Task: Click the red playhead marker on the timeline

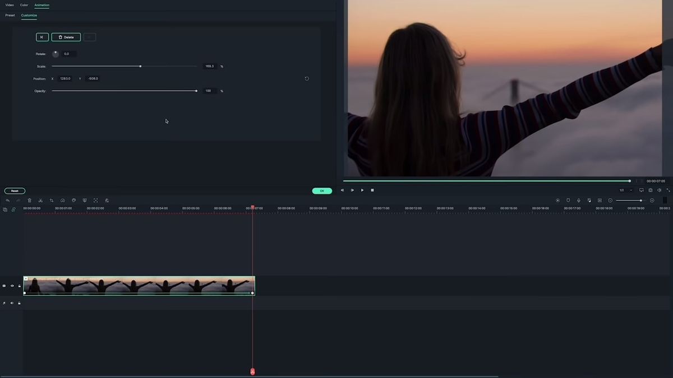Action: [252, 371]
